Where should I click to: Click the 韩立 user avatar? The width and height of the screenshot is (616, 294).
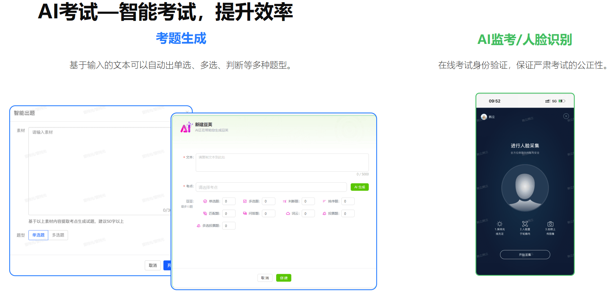tap(484, 117)
